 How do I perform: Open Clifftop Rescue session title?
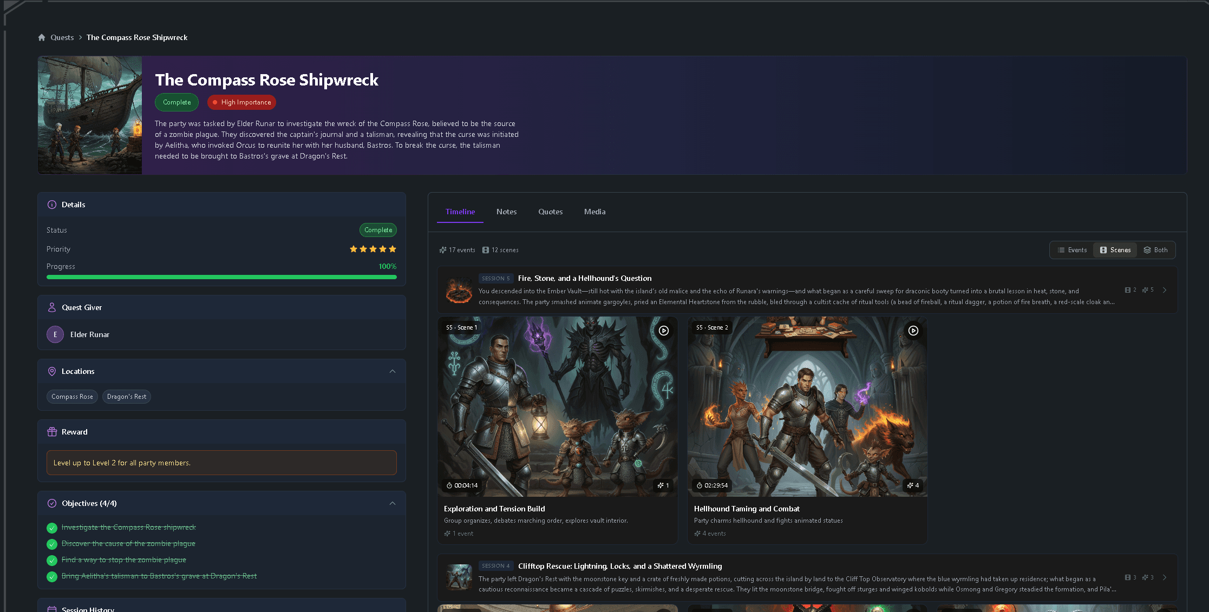[620, 566]
